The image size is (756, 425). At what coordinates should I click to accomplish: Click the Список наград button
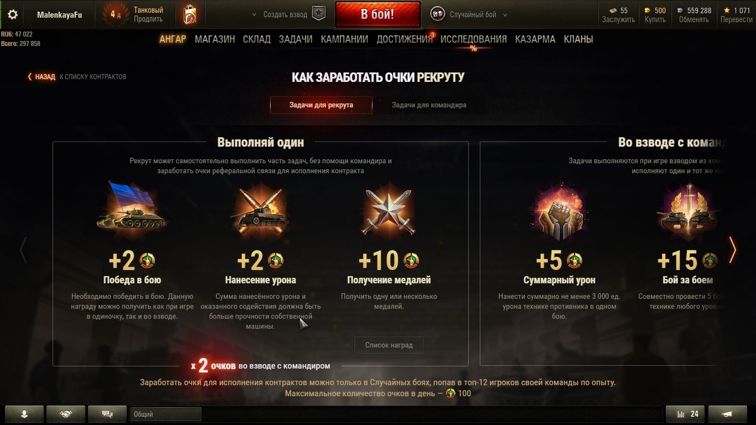[x=389, y=345]
